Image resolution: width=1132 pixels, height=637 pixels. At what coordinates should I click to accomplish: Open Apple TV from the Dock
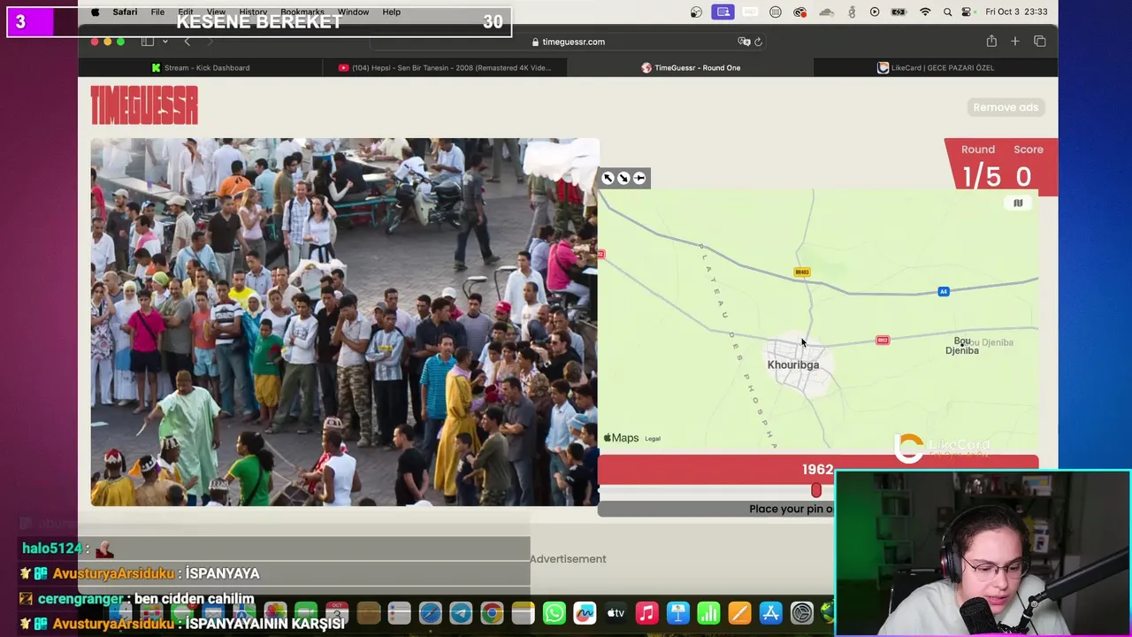[x=616, y=612]
